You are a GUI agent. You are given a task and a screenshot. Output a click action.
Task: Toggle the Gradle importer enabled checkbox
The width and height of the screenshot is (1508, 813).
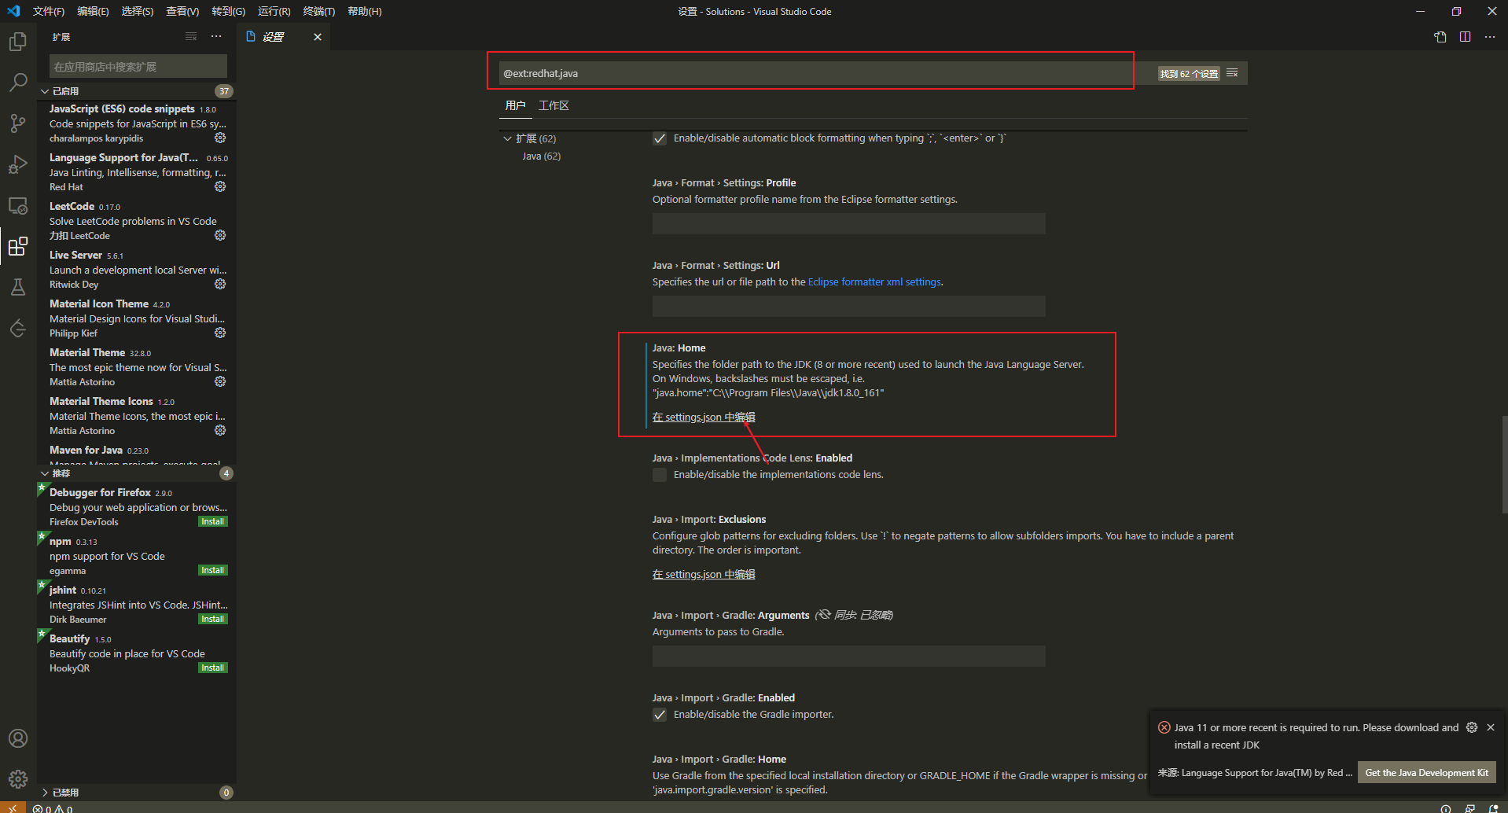[660, 715]
